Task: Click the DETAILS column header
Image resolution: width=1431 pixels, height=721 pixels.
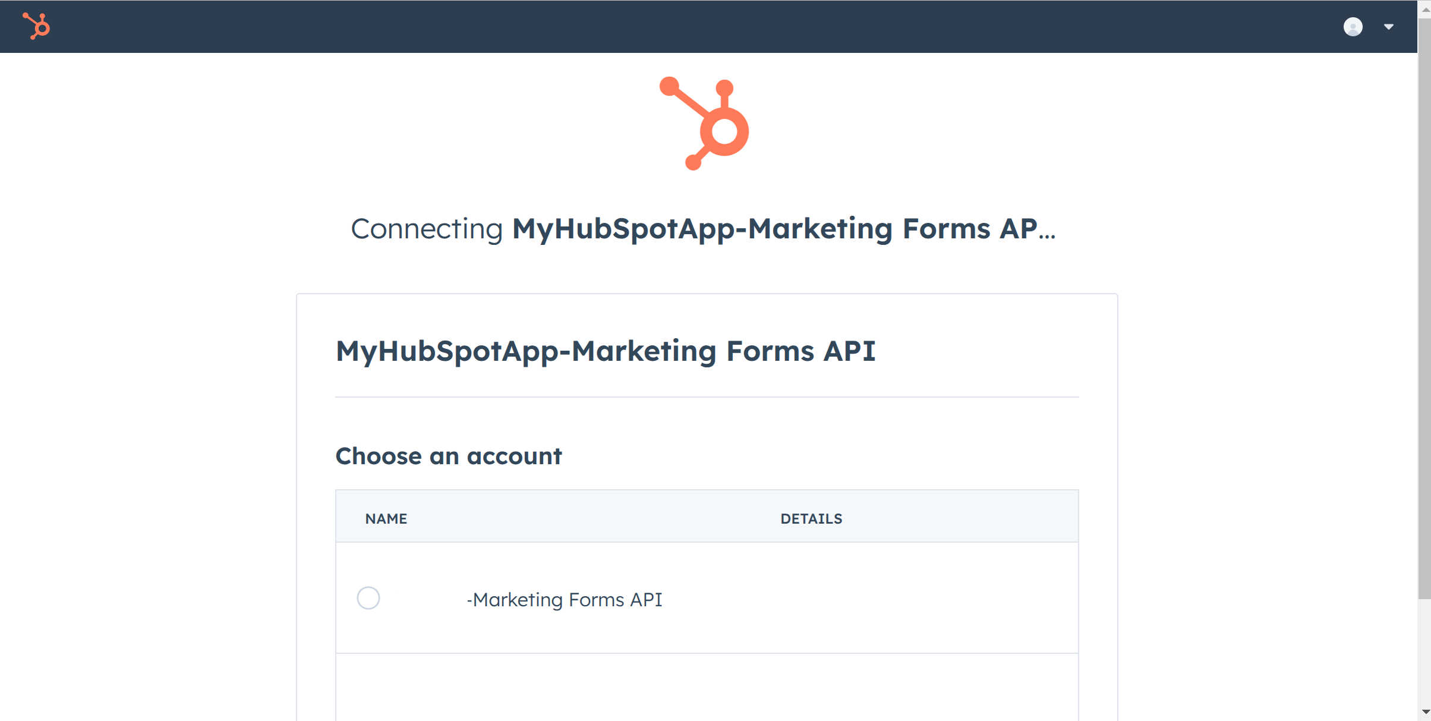Action: coord(811,518)
